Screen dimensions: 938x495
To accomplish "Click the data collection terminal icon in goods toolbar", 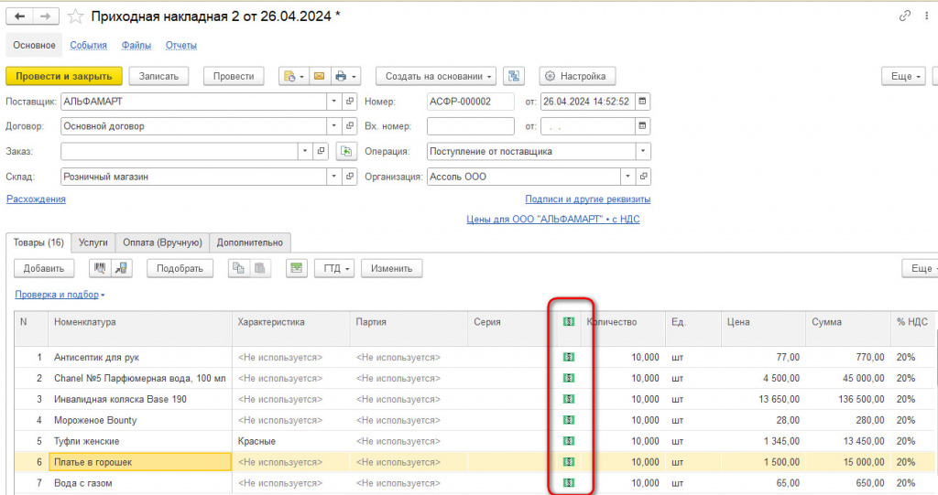I will coord(122,268).
